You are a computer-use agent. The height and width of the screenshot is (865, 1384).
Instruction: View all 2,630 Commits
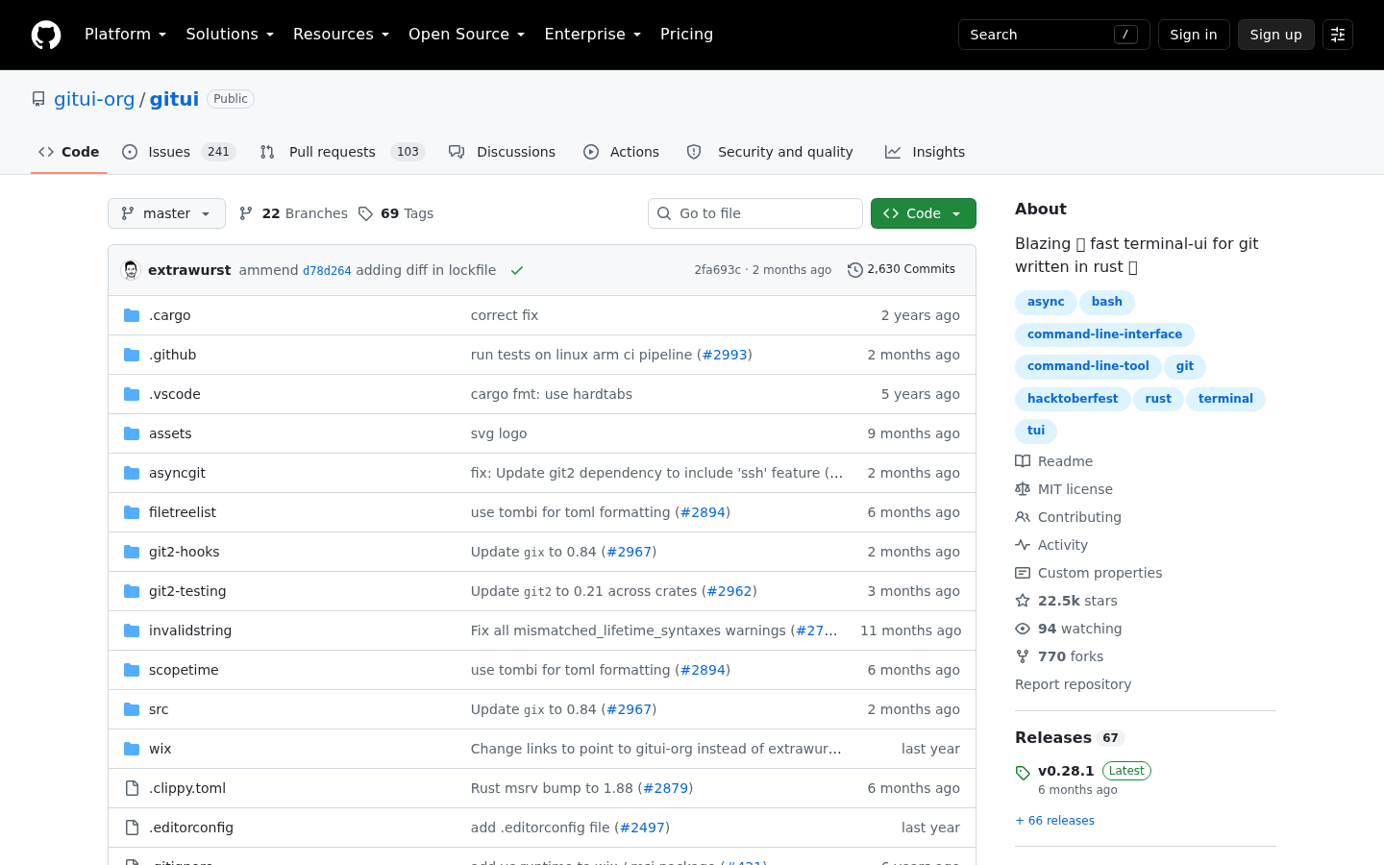click(902, 270)
